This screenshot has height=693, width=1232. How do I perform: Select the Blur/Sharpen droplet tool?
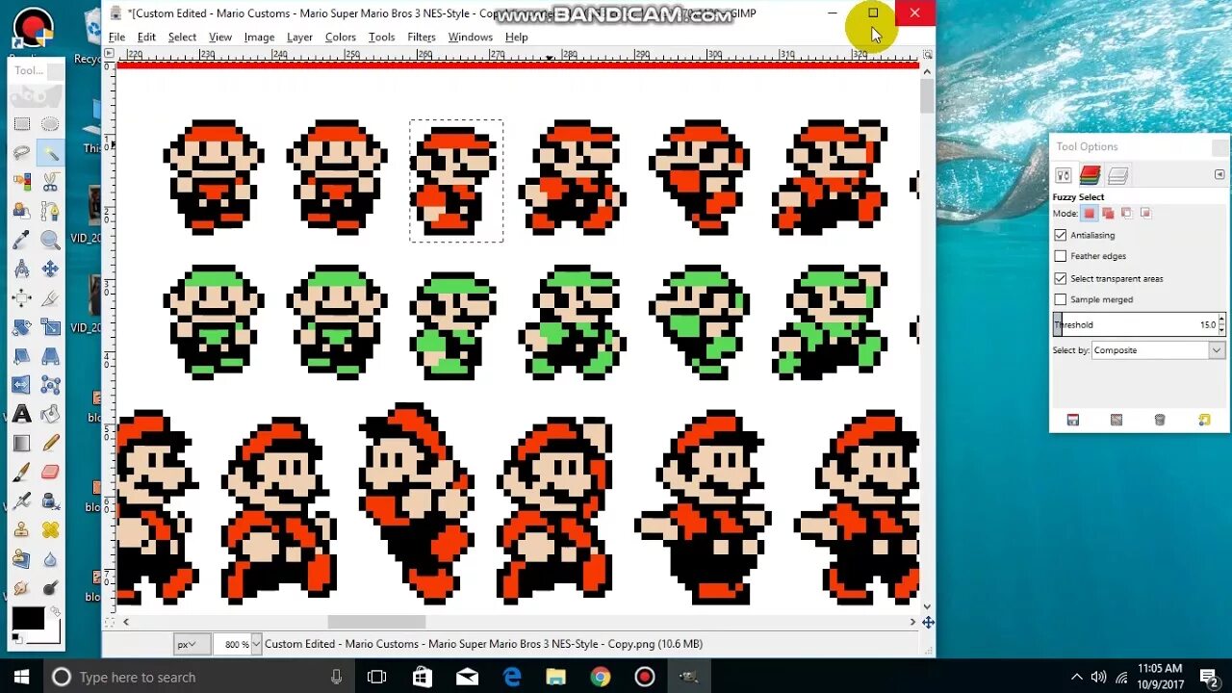(50, 558)
